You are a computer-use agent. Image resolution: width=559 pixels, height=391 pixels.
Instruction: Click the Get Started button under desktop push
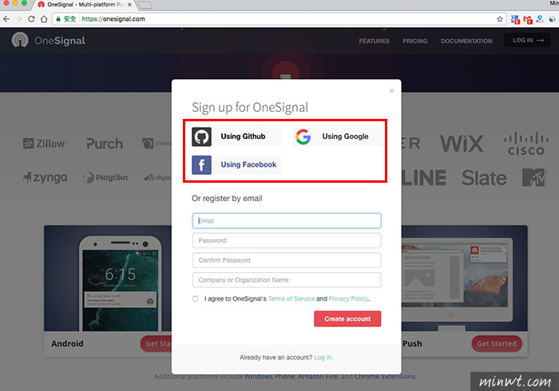497,344
